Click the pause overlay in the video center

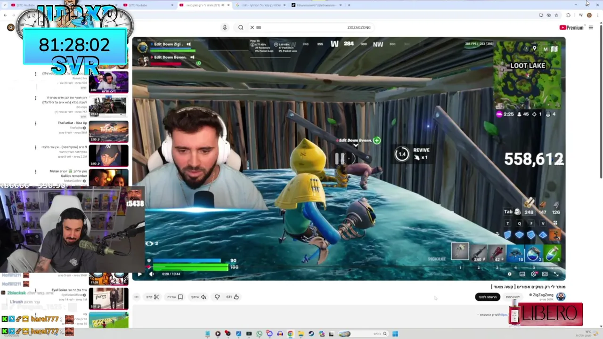click(340, 159)
